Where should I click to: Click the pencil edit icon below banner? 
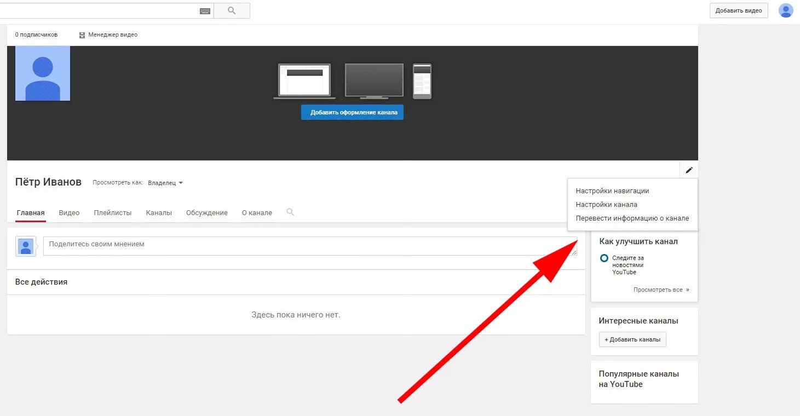point(689,170)
